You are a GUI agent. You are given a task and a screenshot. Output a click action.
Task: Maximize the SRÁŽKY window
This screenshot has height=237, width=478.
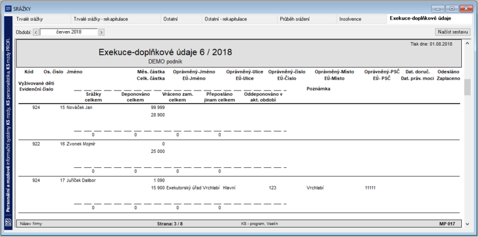click(452, 9)
